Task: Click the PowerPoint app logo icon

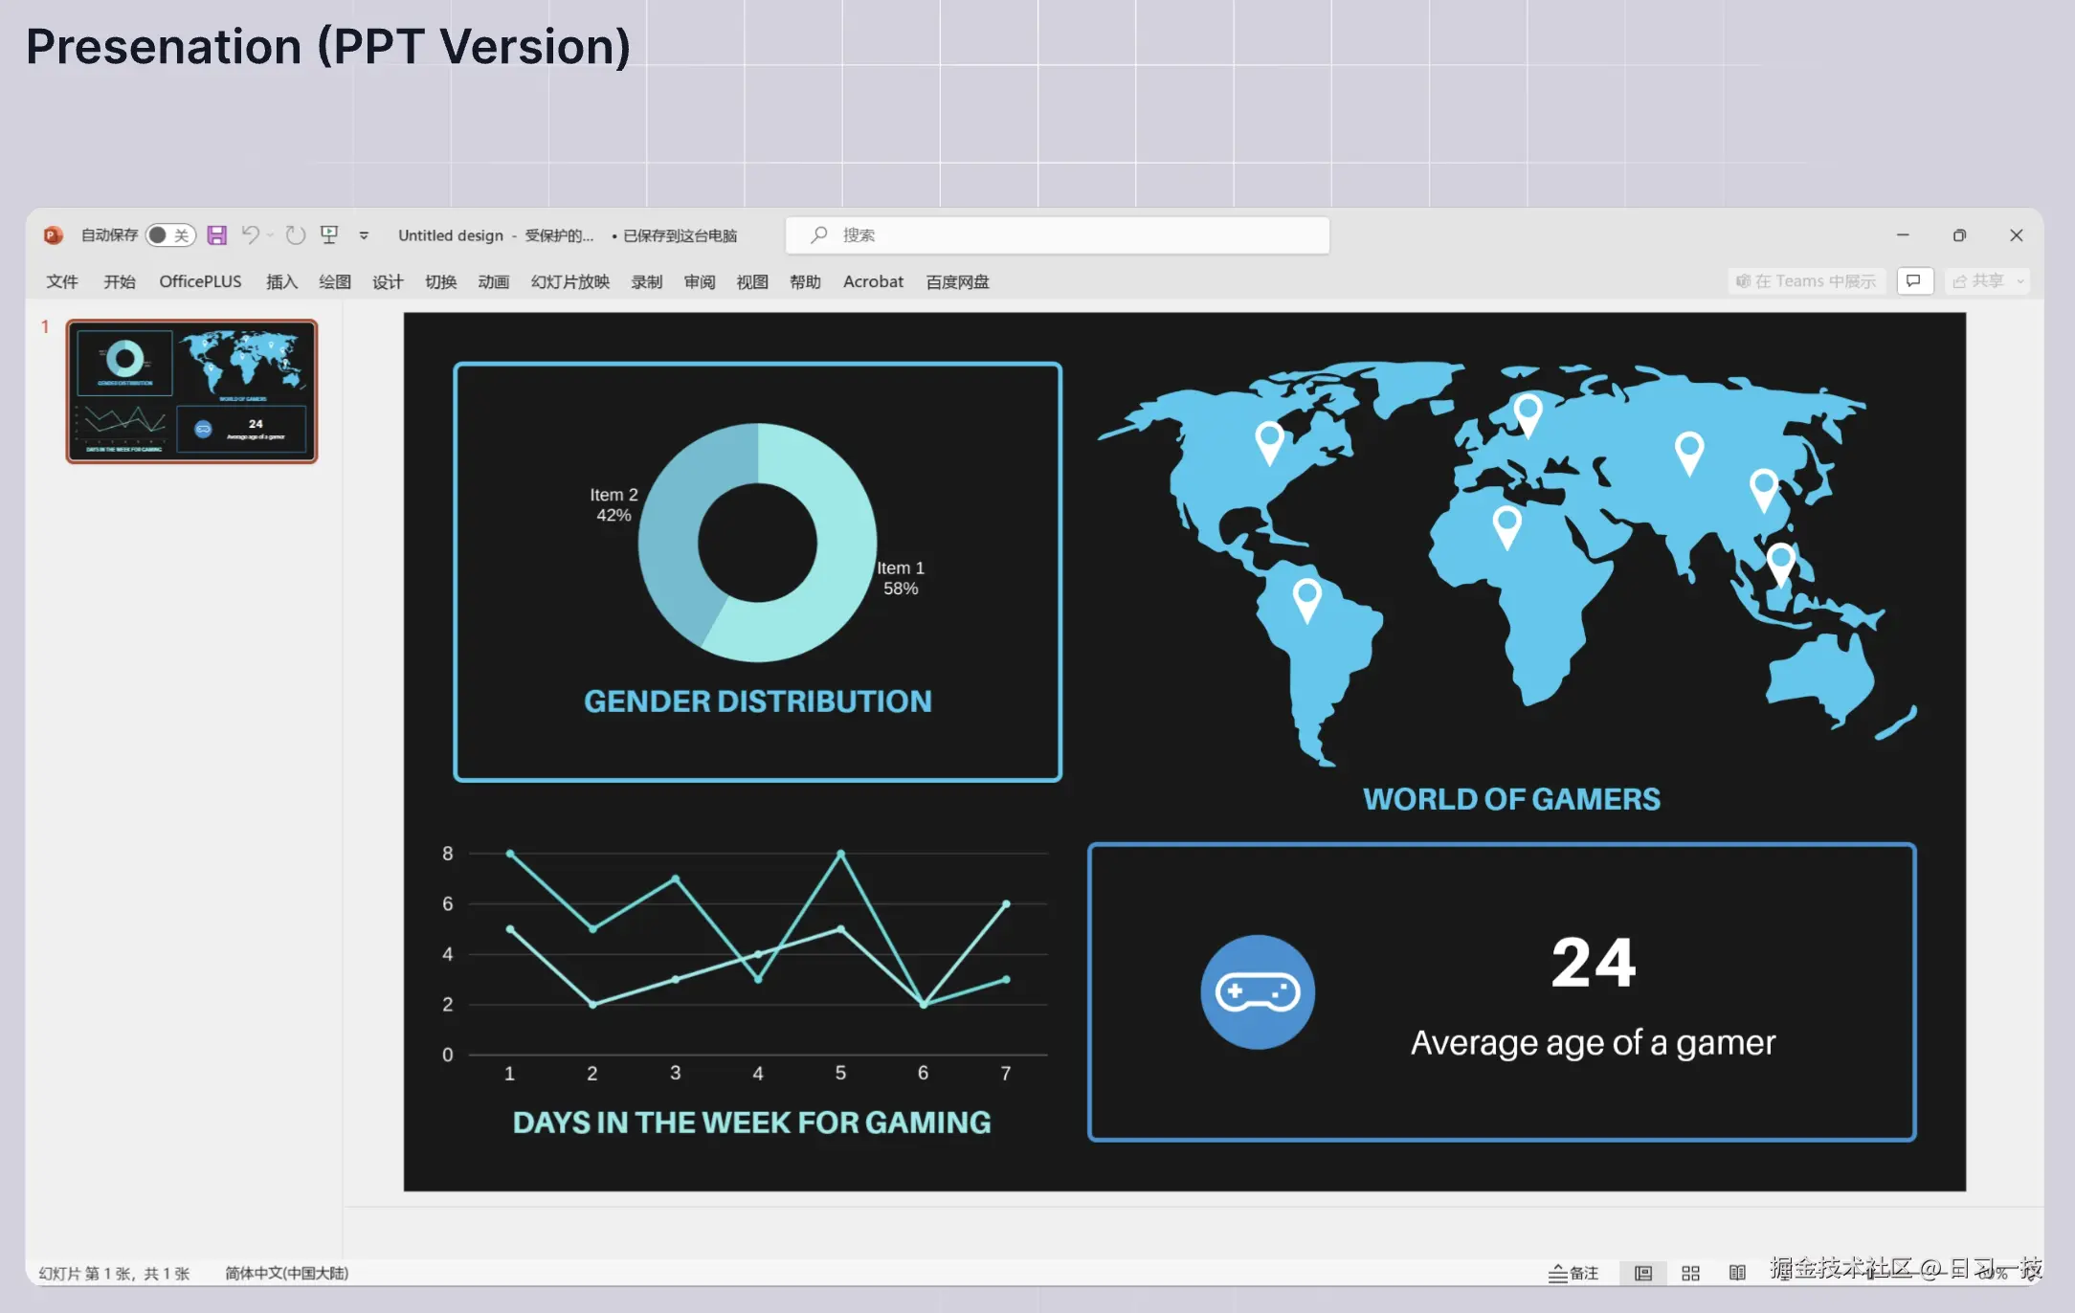Action: click(x=54, y=235)
